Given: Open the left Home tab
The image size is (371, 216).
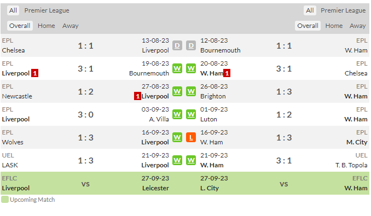Looking at the screenshot, I should pyautogui.click(x=47, y=26).
